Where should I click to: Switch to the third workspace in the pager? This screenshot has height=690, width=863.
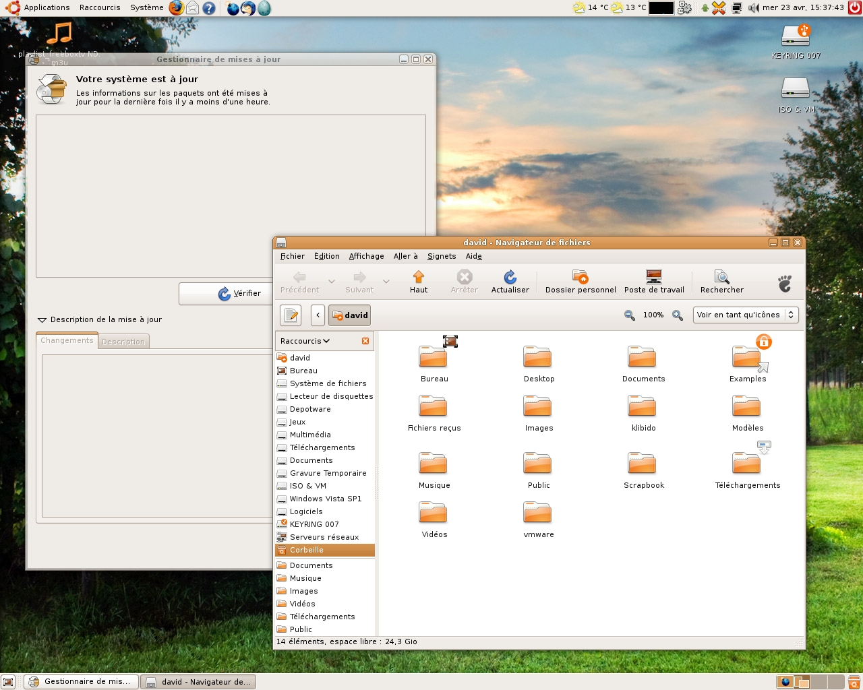click(819, 682)
